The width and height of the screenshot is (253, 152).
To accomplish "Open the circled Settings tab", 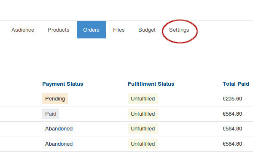I will [x=179, y=30].
